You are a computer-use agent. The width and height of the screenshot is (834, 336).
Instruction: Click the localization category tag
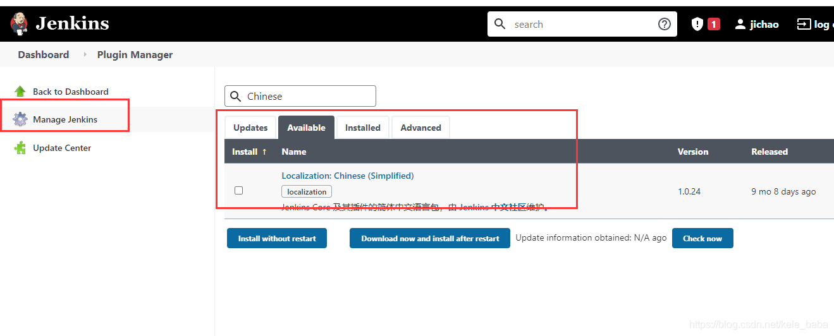(307, 191)
